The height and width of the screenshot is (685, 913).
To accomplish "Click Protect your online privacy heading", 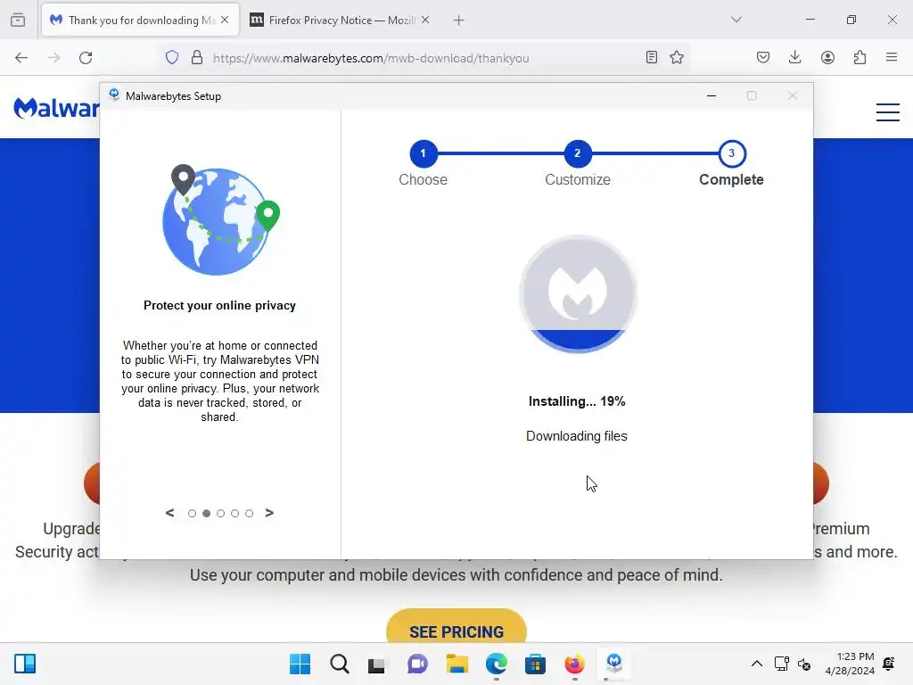I will click(219, 305).
